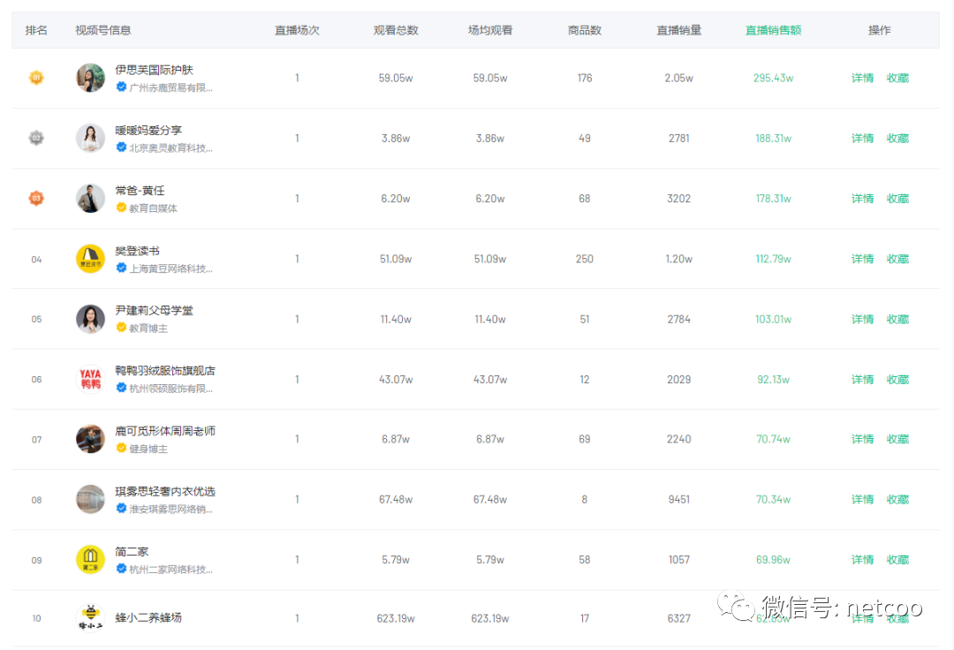
Task: Click 收藏 for 鹿可觅形体周周老师
Action: click(x=897, y=438)
